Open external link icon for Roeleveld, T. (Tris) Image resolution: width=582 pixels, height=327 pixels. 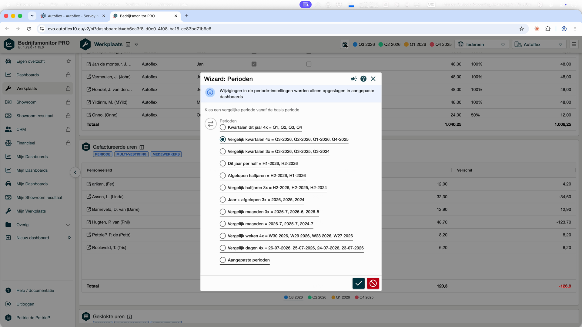click(x=89, y=247)
